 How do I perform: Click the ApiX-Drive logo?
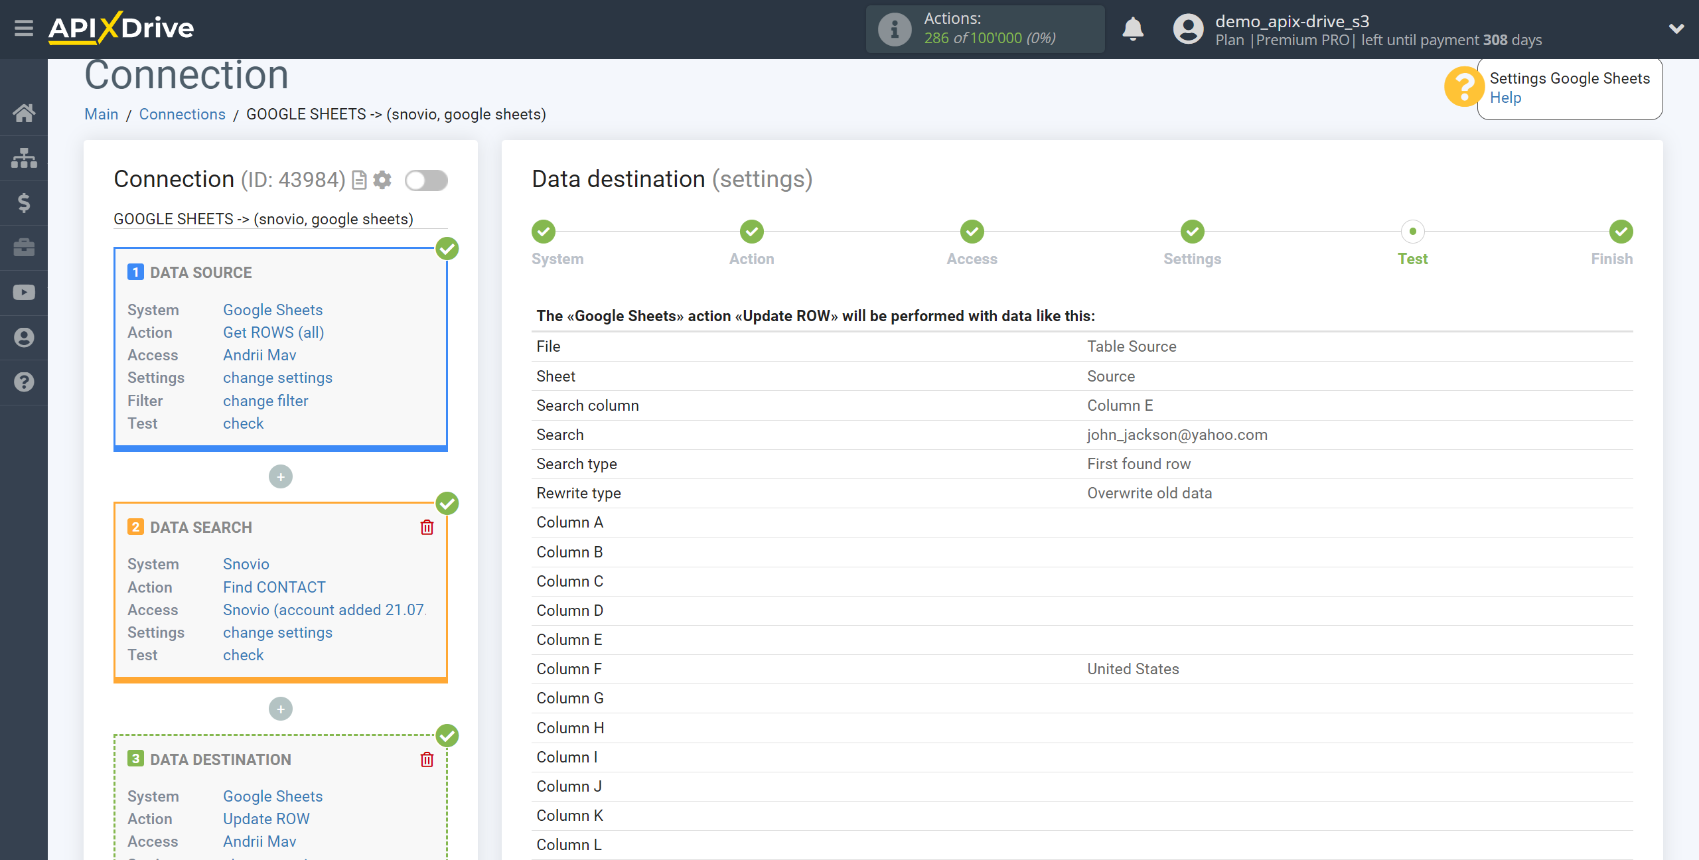click(x=121, y=28)
